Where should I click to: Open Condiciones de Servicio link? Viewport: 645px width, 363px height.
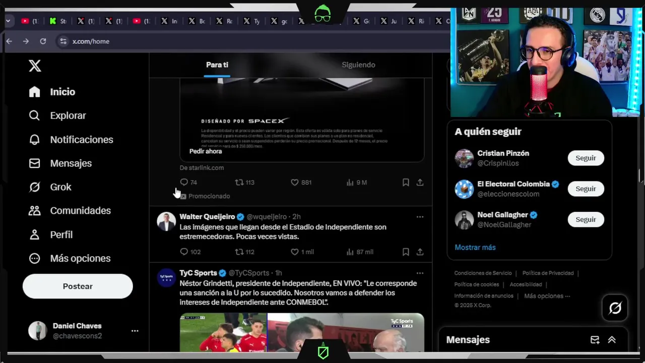pyautogui.click(x=483, y=273)
